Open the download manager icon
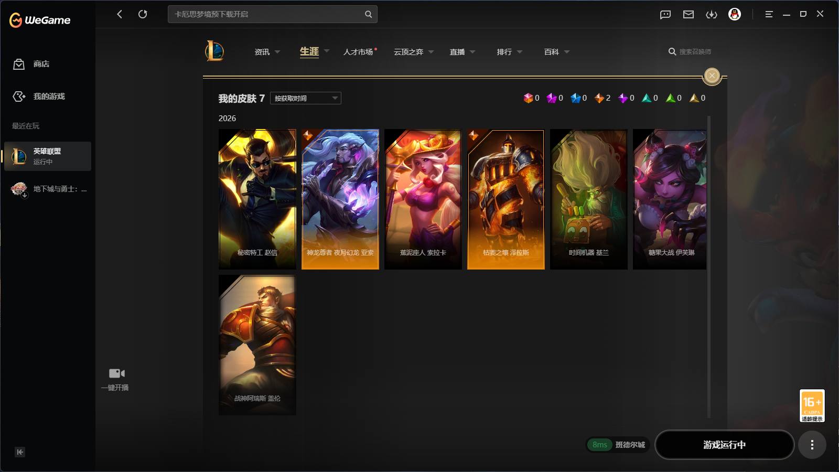The height and width of the screenshot is (472, 839). 712,15
